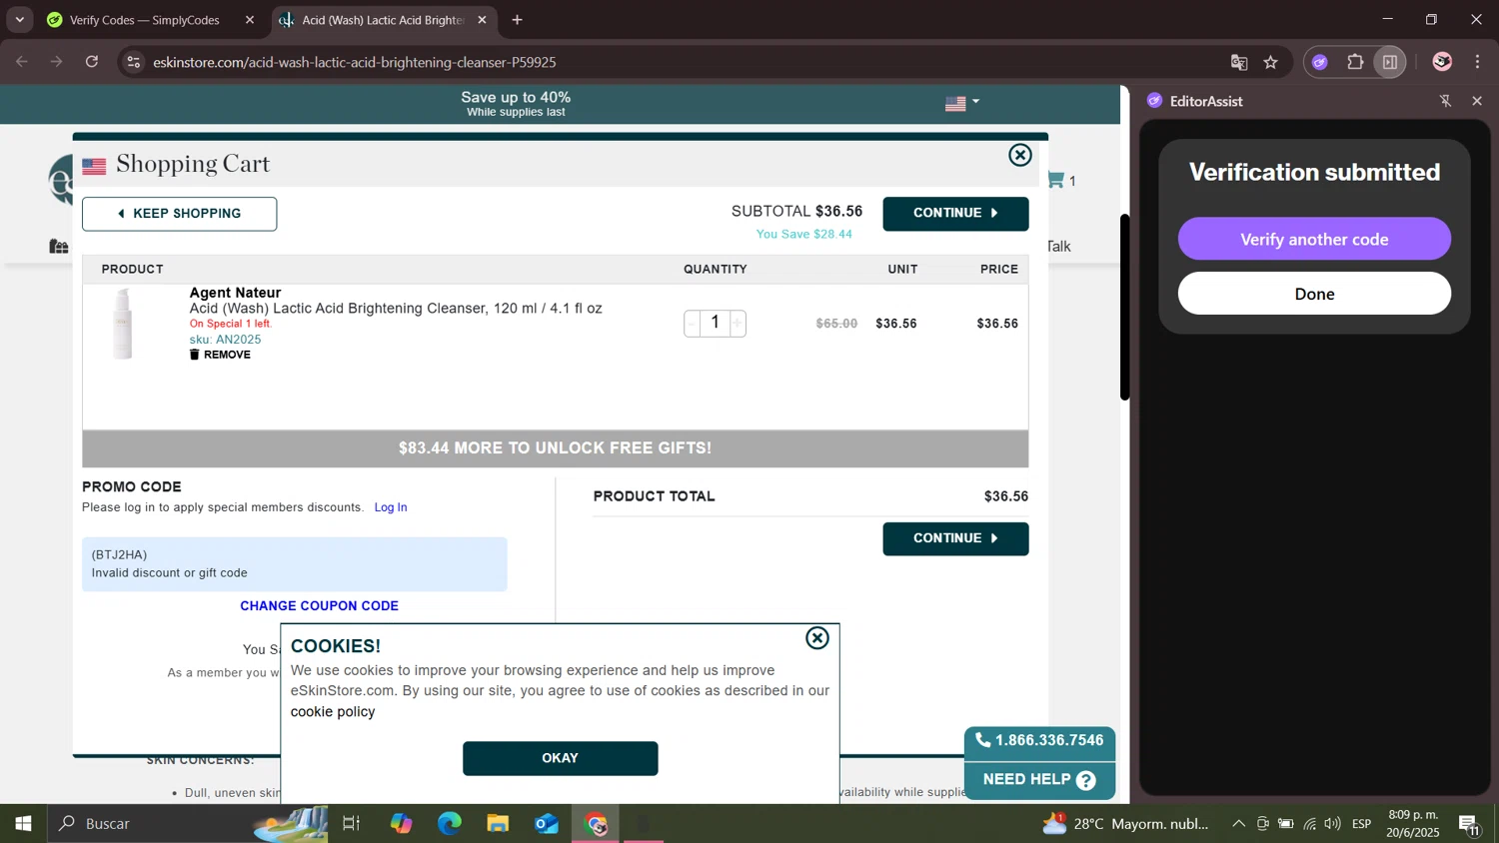
Task: Click the Keep Shopping button
Action: pos(180,214)
